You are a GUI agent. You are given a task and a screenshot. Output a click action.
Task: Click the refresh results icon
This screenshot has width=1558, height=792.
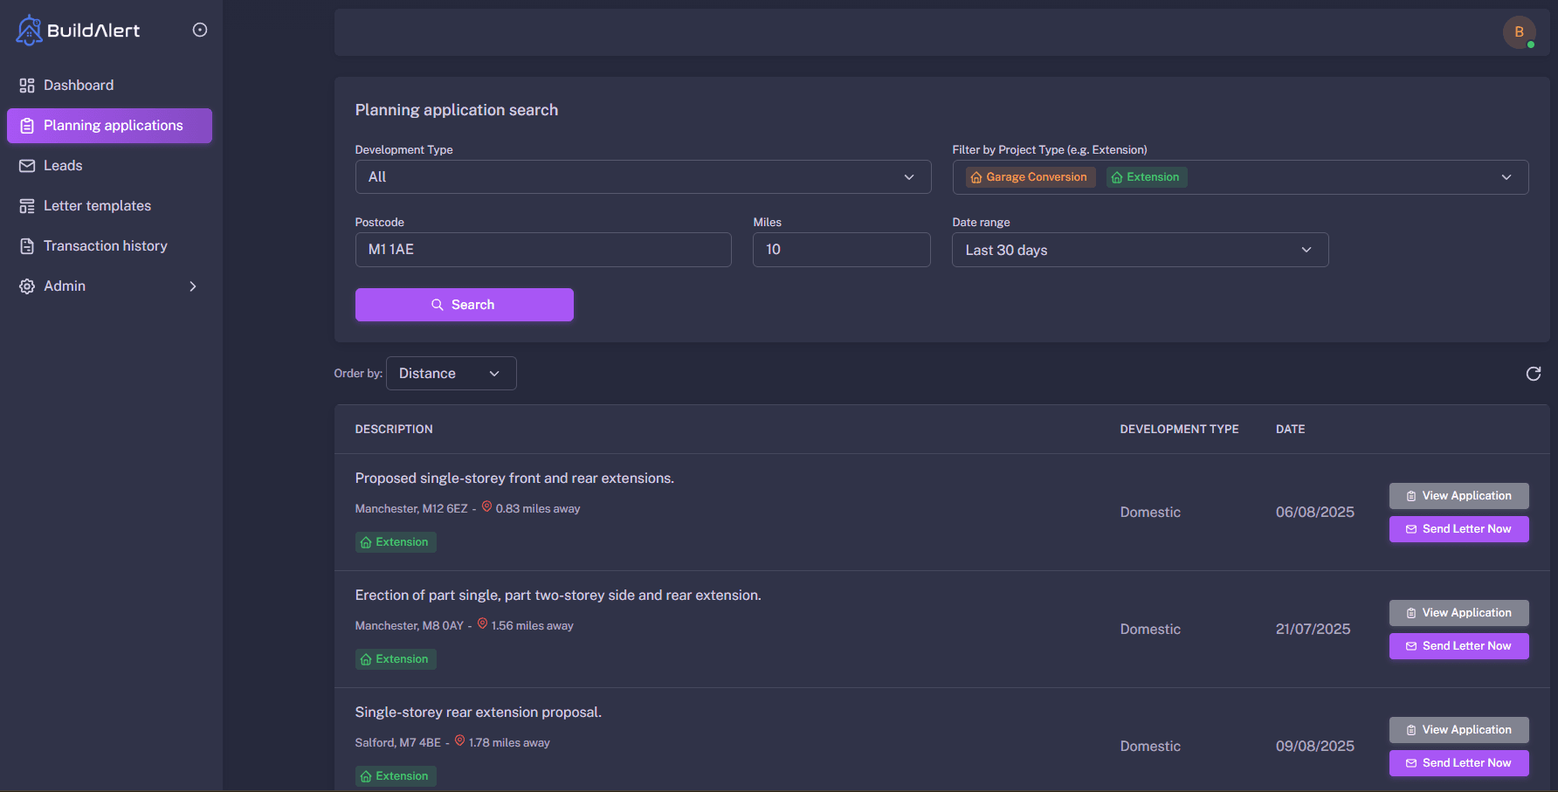click(x=1533, y=374)
